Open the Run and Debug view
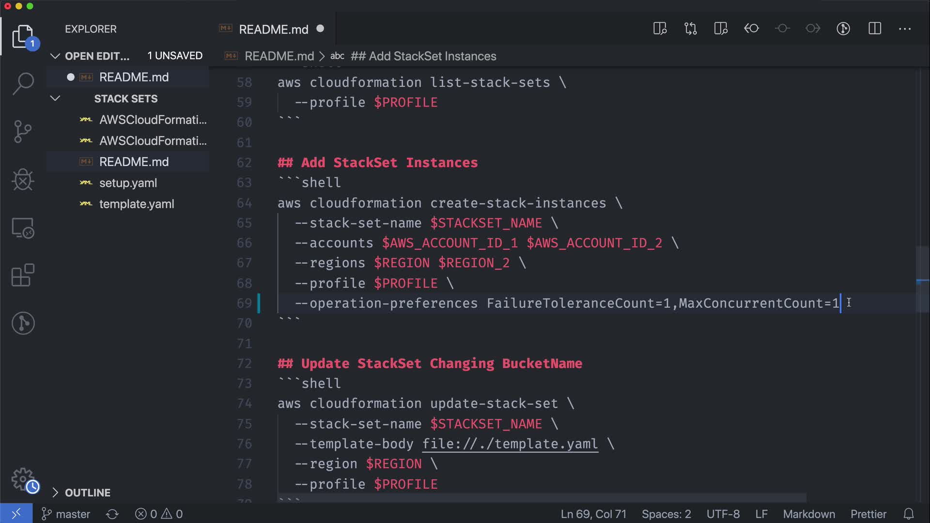Viewport: 930px width, 523px height. click(23, 180)
